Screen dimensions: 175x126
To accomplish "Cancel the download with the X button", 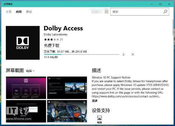I will click(x=133, y=54).
